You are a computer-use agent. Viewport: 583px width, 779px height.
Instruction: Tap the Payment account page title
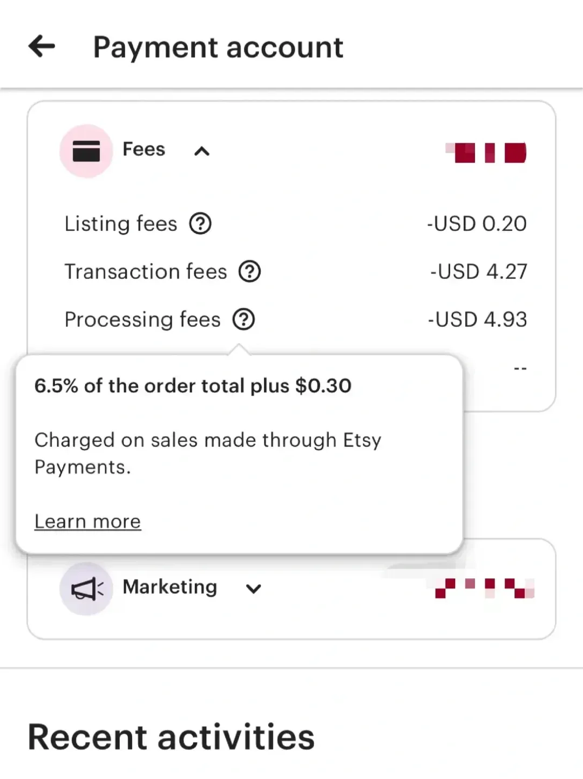pos(218,47)
